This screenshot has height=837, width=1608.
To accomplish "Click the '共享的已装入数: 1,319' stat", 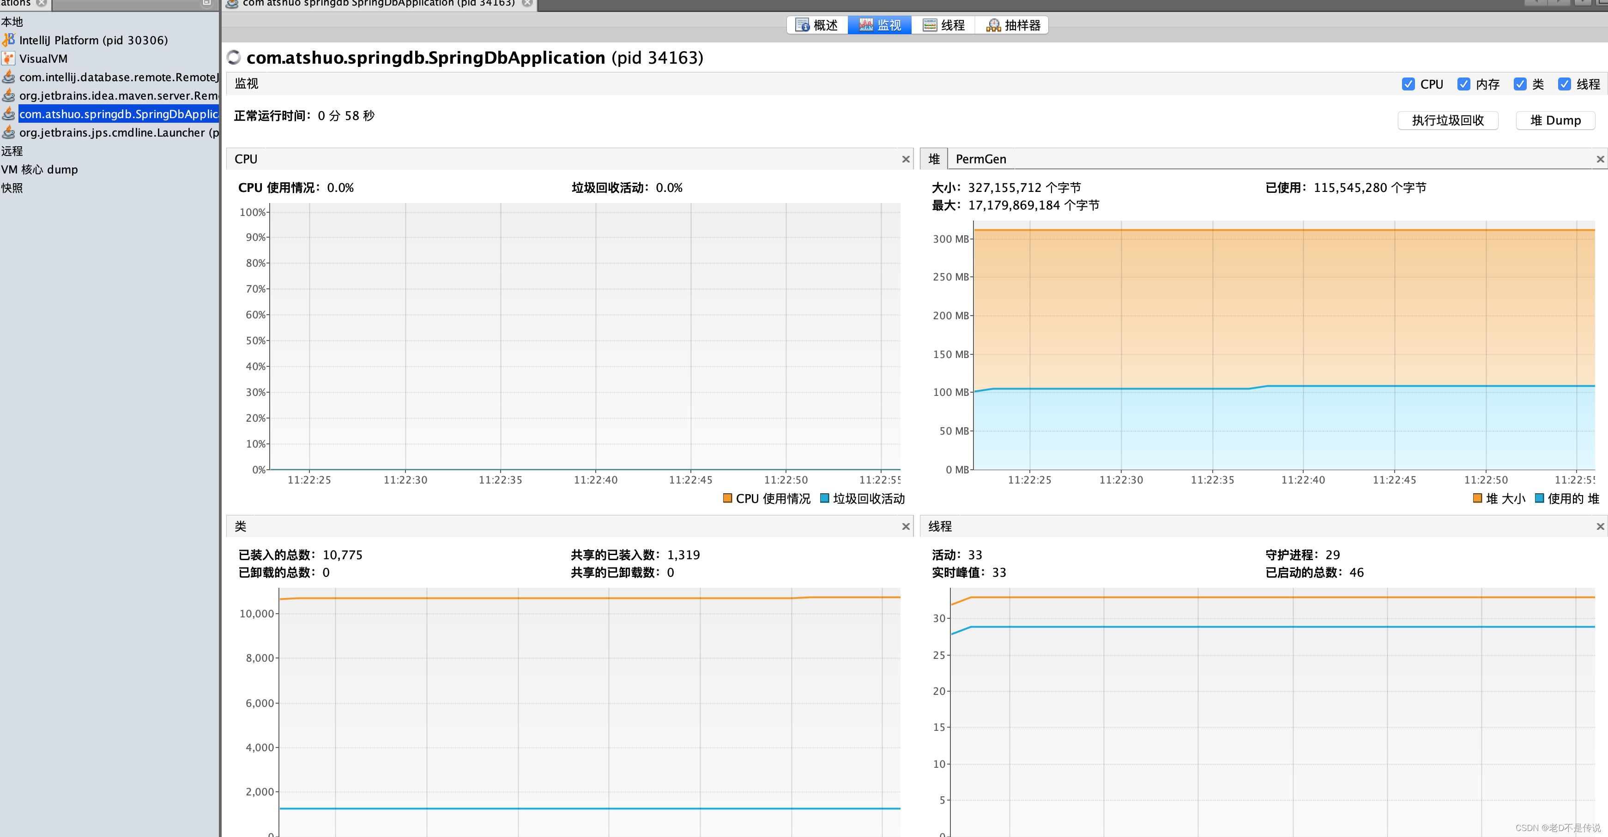I will tap(635, 555).
